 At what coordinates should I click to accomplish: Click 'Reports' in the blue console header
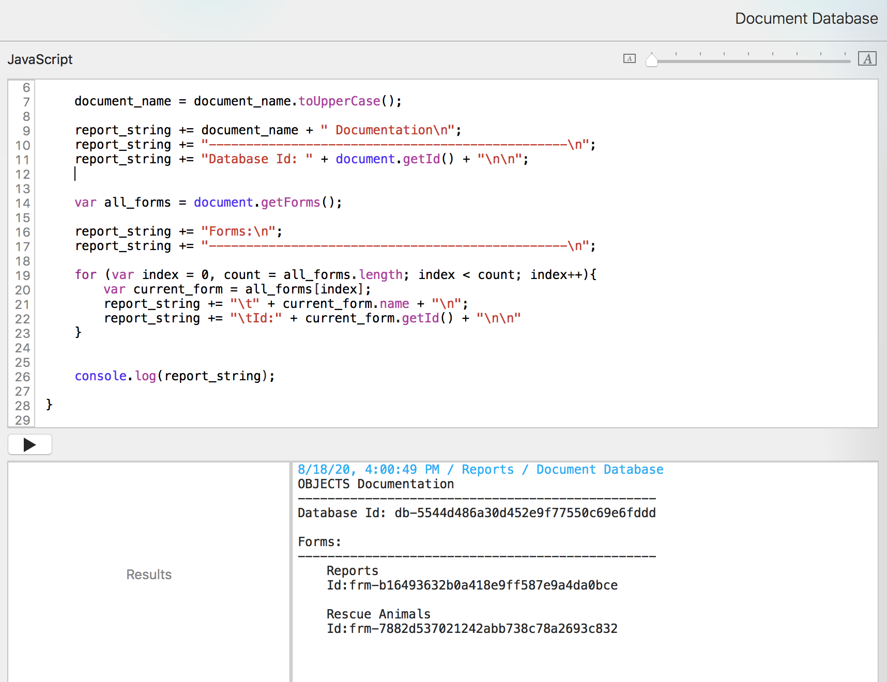point(487,470)
